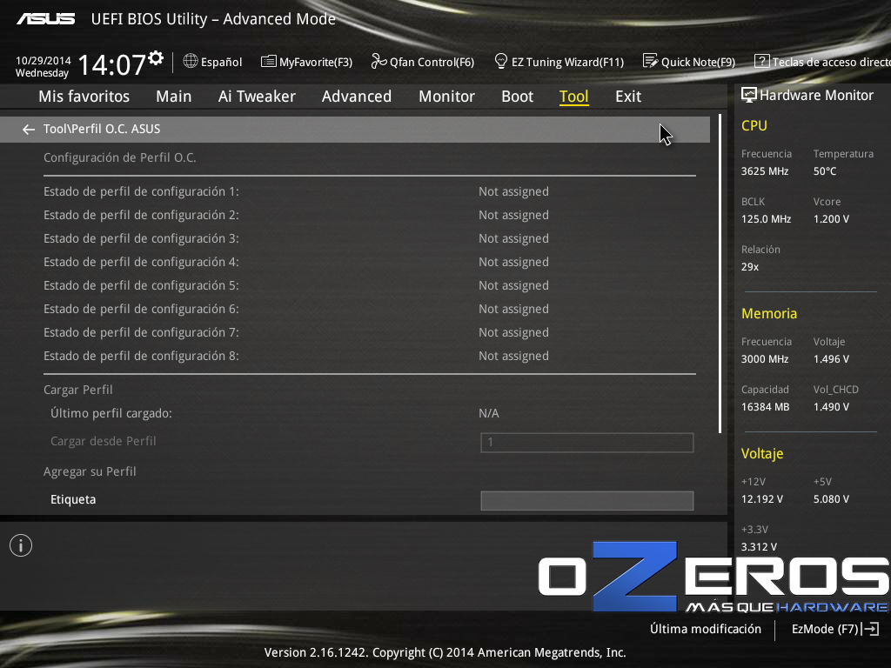The height and width of the screenshot is (668, 891).
Task: Open Quick Note(F9)
Action: (x=689, y=62)
